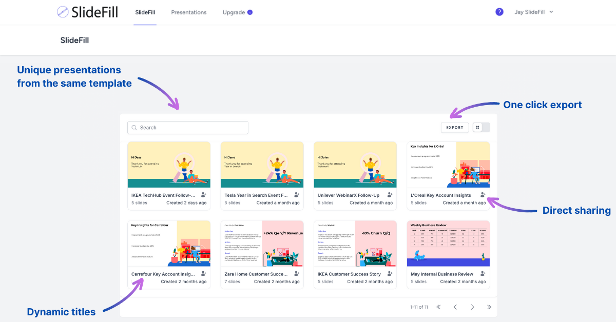The height and width of the screenshot is (322, 616).
Task: Jump to first page of results
Action: pyautogui.click(x=438, y=307)
